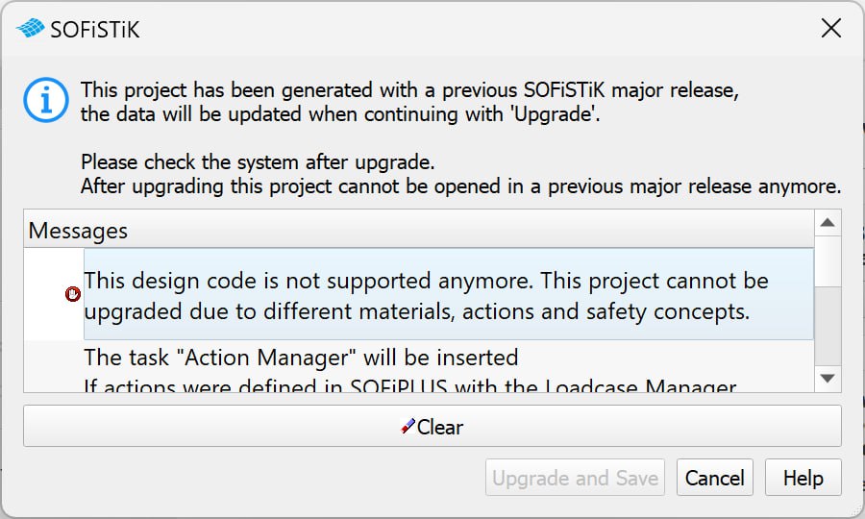The height and width of the screenshot is (519, 865).
Task: Click the Messages list scrollbar thumb
Action: [x=828, y=261]
